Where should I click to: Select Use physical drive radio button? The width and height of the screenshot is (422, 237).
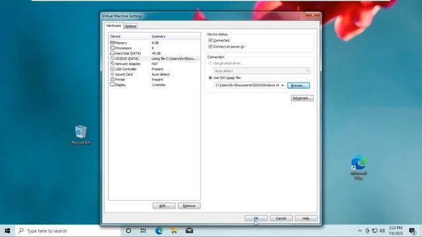[210, 63]
